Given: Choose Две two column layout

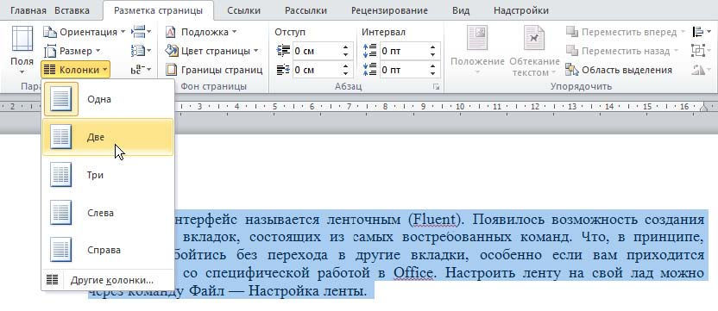Looking at the screenshot, I should click(108, 137).
